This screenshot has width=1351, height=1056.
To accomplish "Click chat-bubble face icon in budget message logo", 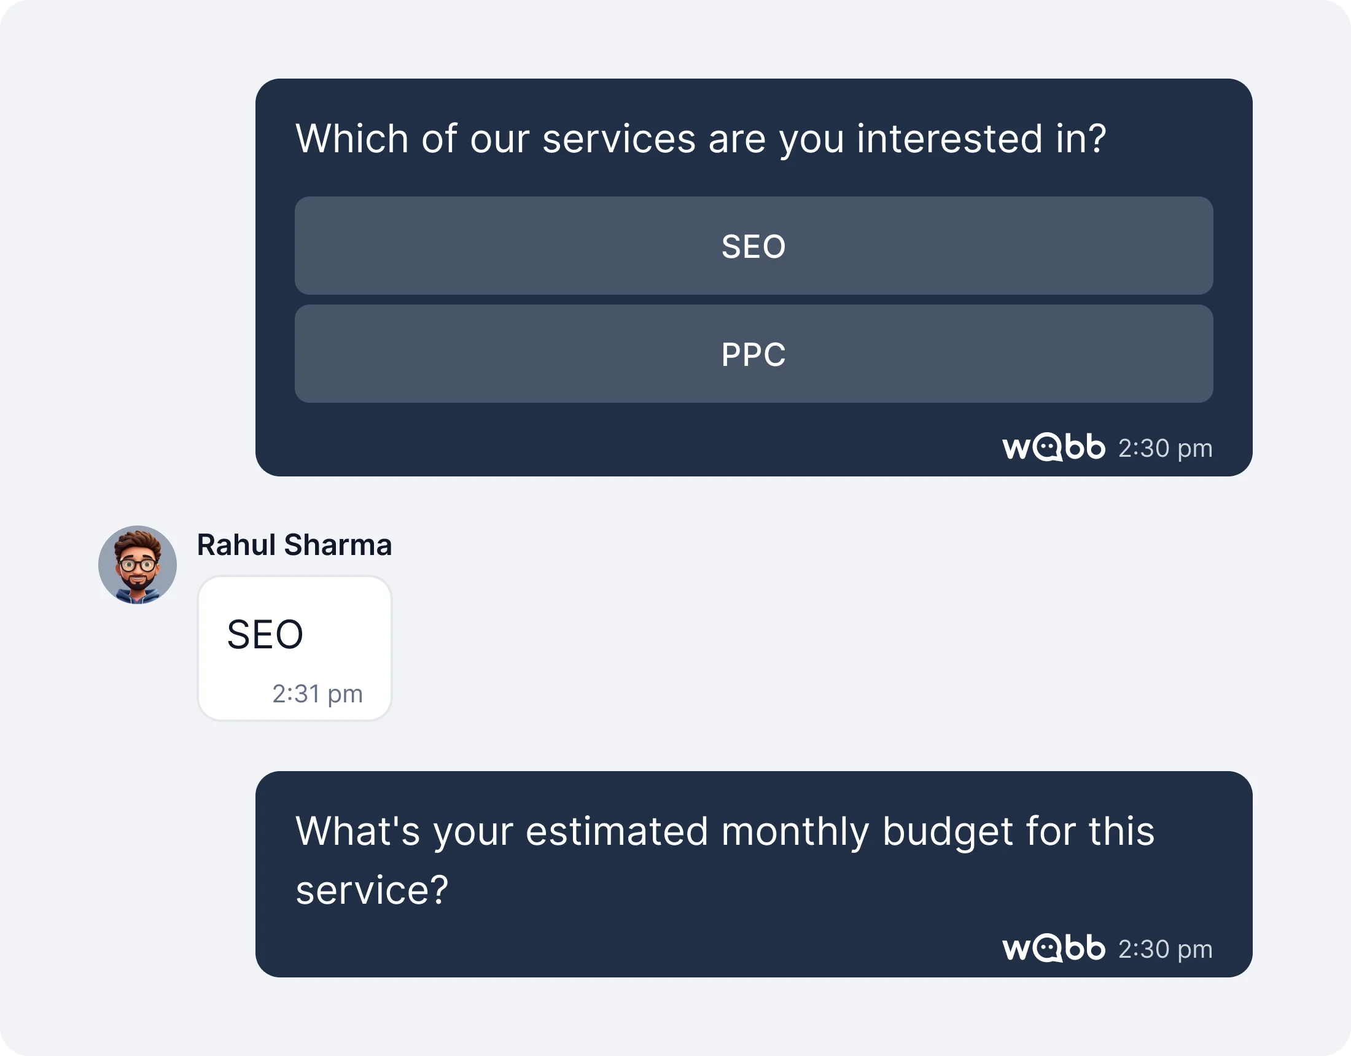I will [x=1048, y=949].
